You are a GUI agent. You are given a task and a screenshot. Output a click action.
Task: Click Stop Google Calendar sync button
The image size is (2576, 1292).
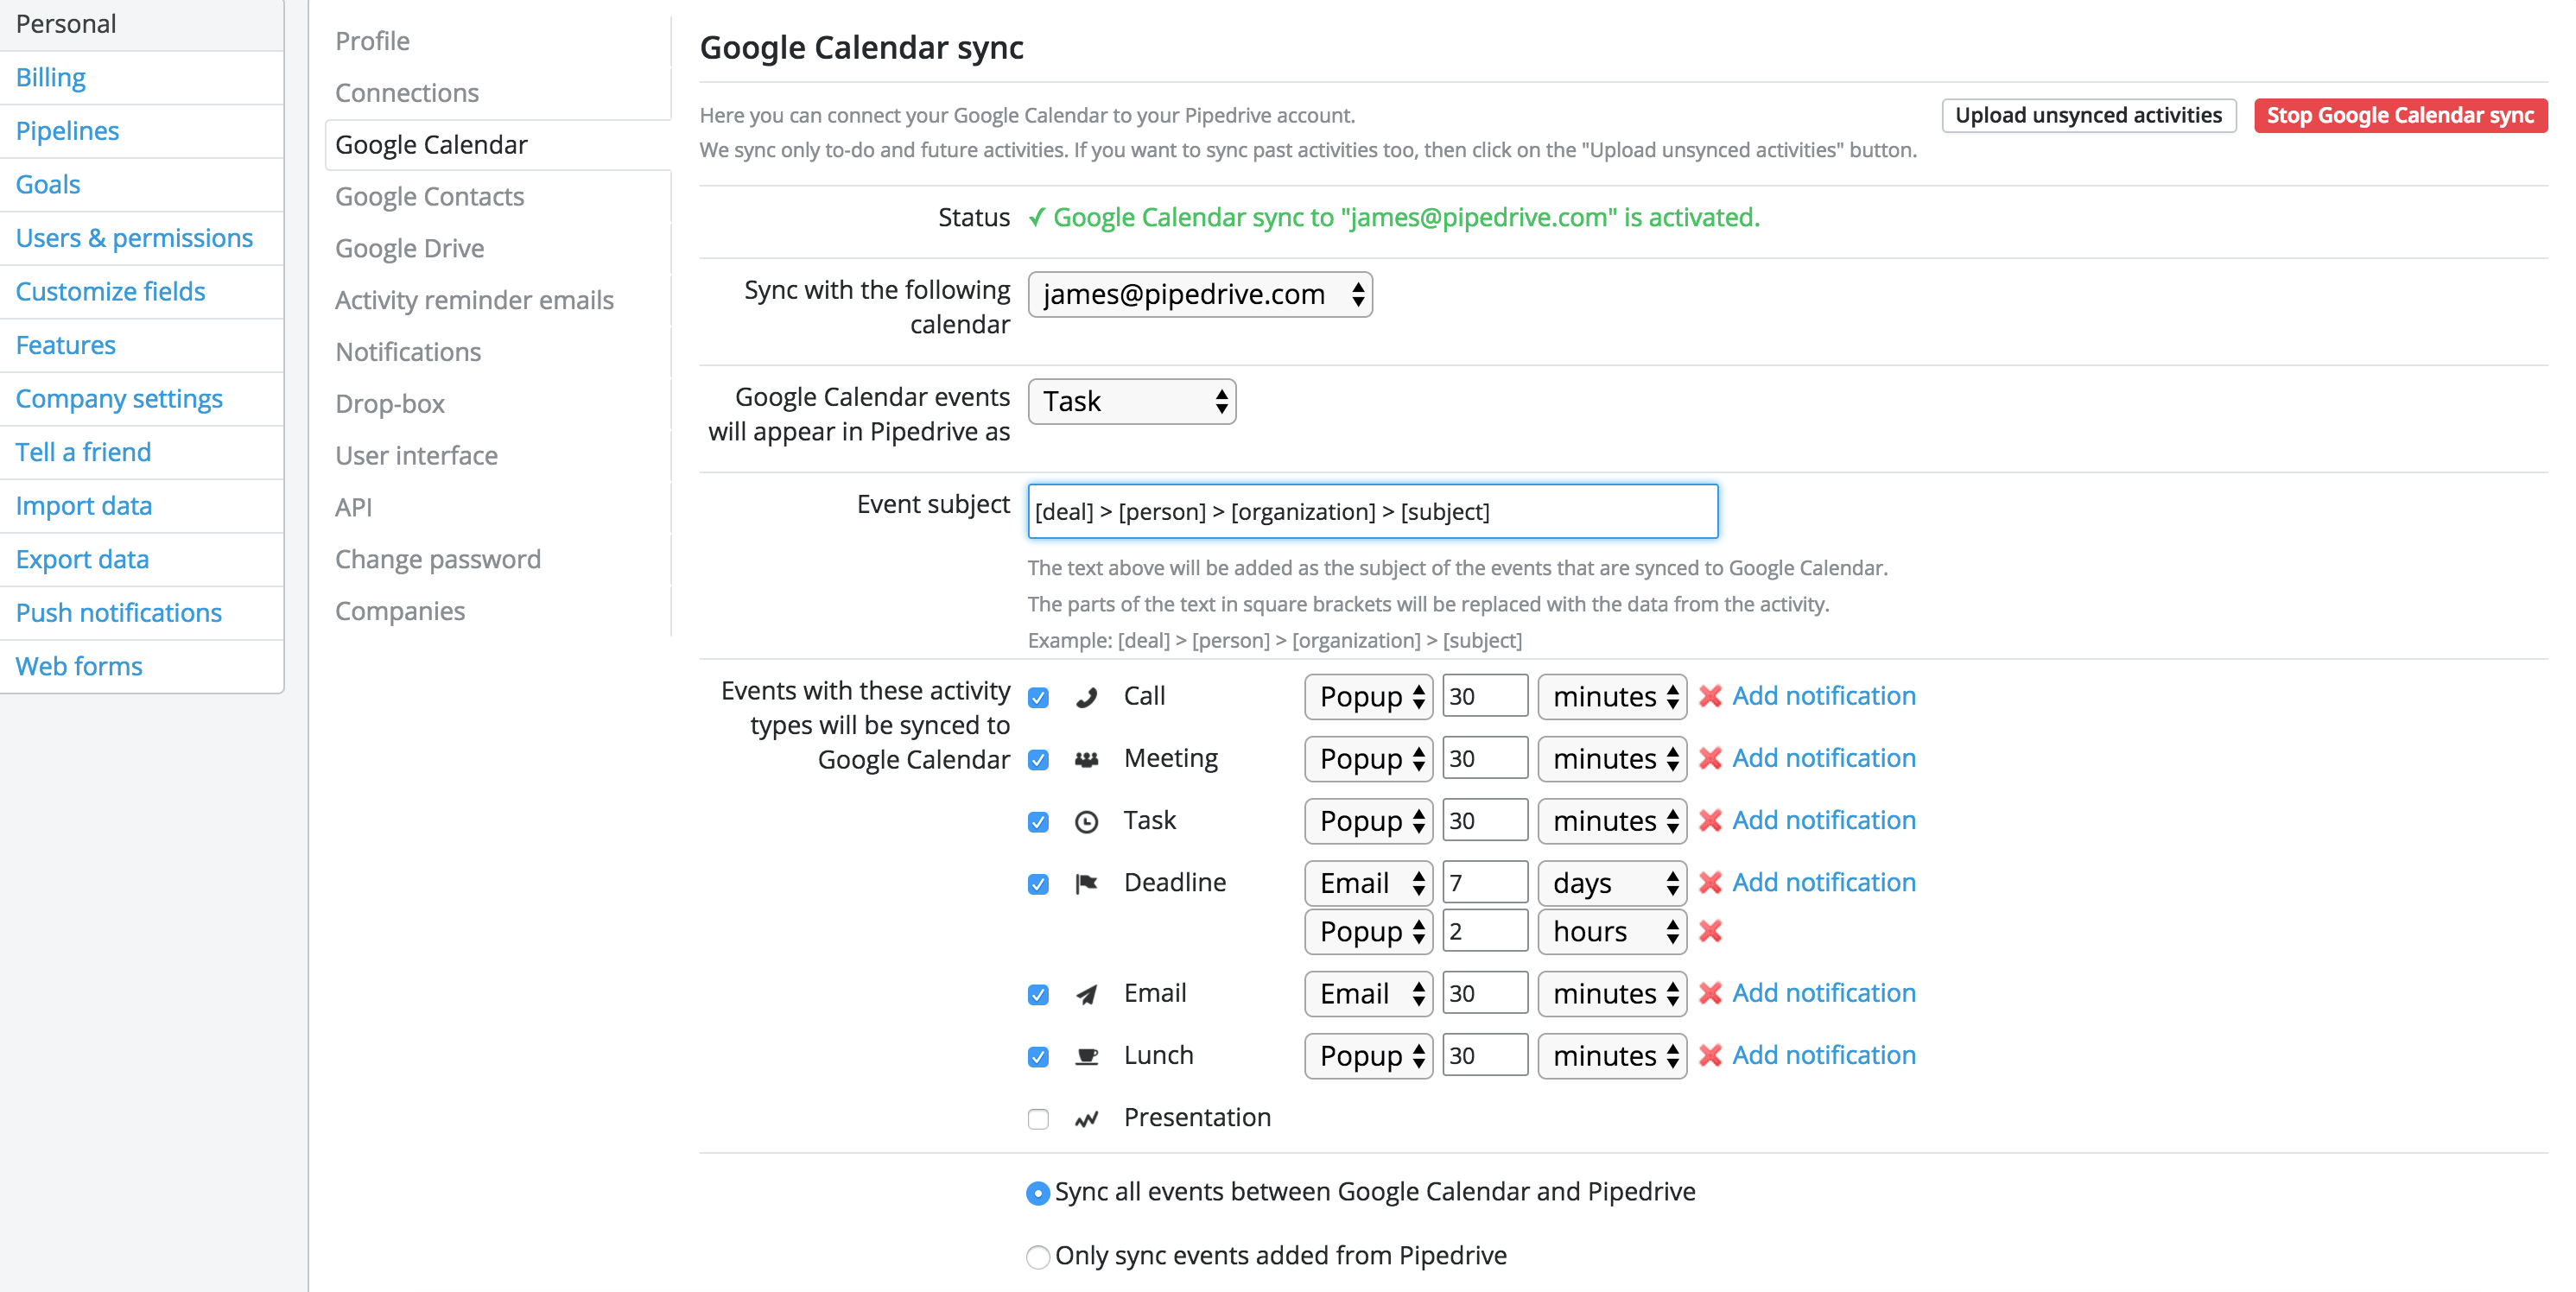pyautogui.click(x=2400, y=115)
